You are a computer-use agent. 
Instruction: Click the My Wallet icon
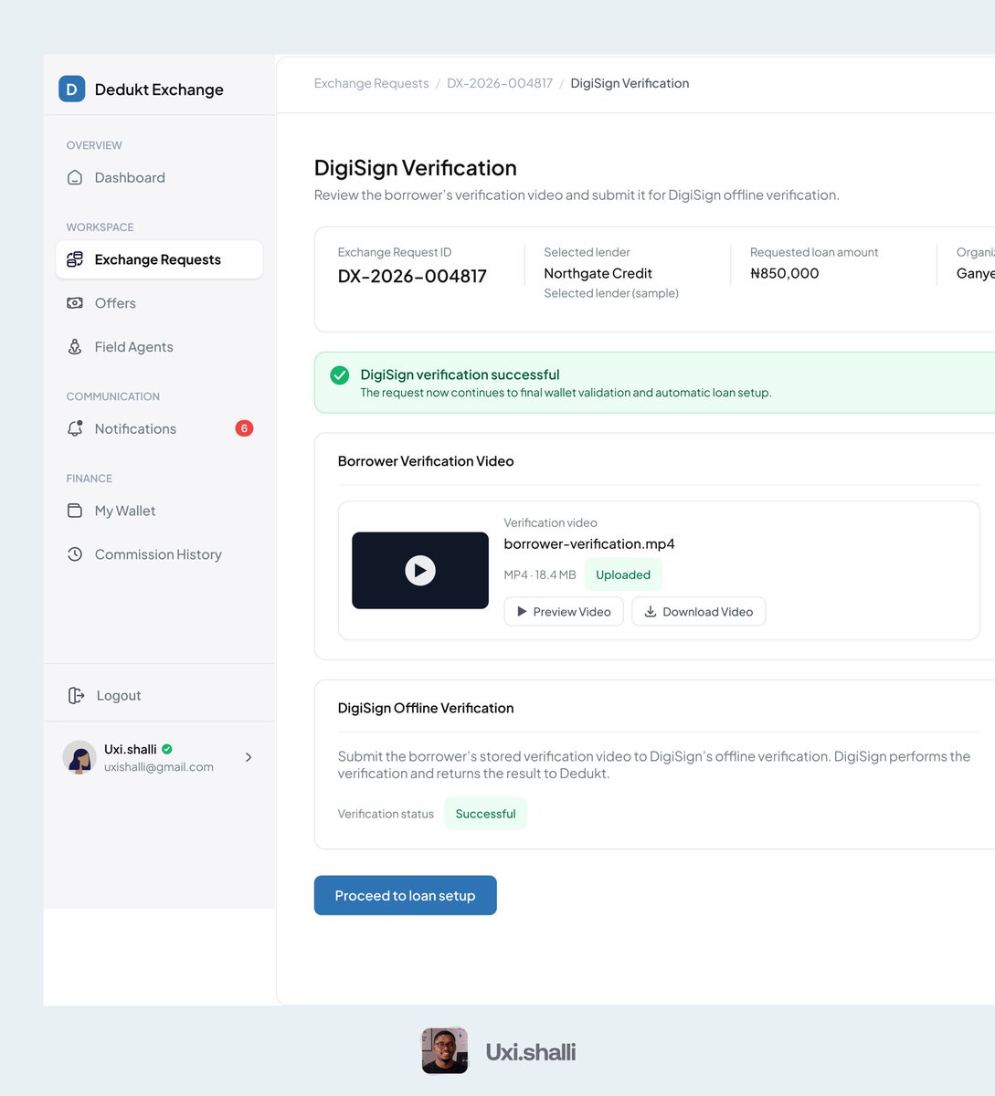click(x=75, y=511)
